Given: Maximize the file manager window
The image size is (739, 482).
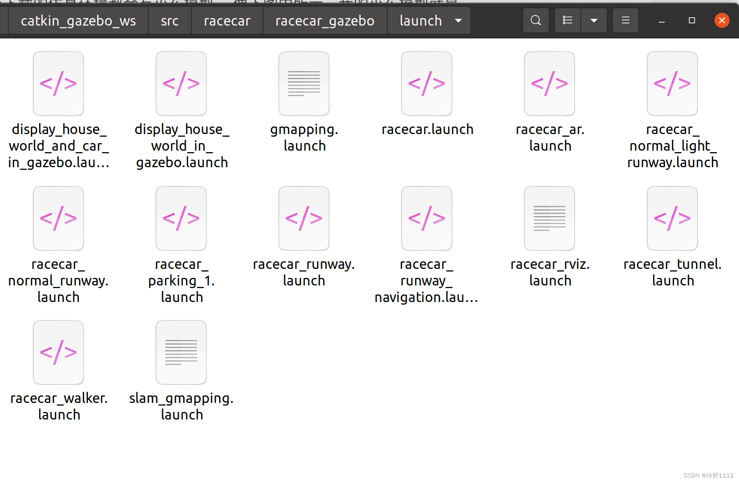Looking at the screenshot, I should point(692,20).
